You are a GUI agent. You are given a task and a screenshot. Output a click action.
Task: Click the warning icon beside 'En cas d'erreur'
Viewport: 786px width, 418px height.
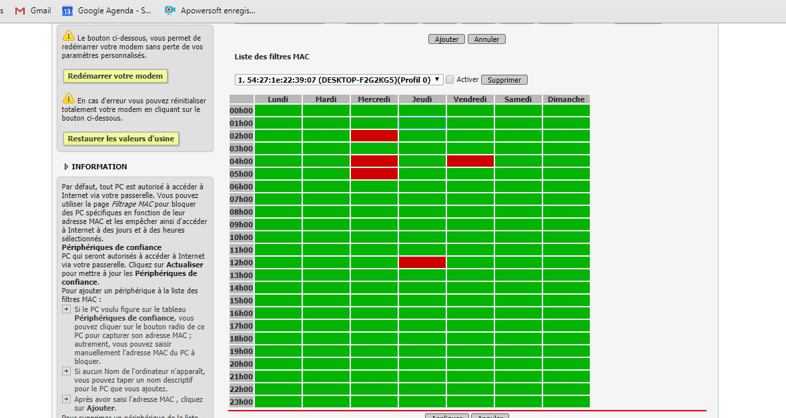[x=69, y=99]
